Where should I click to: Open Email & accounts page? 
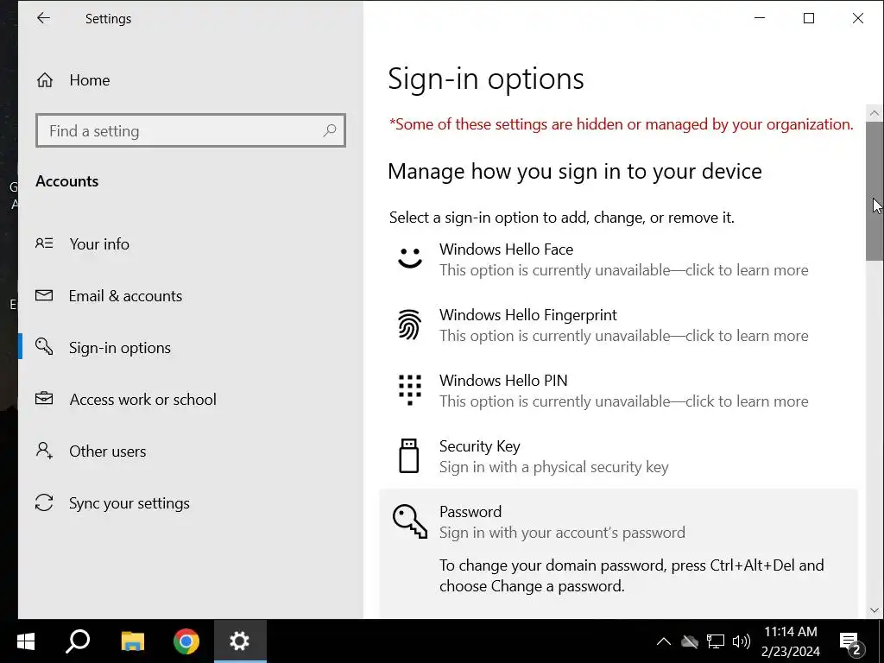[191, 295]
